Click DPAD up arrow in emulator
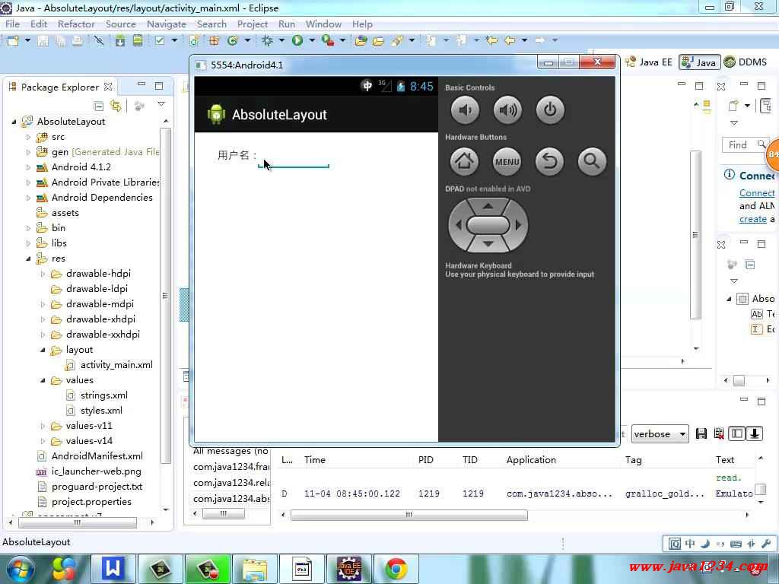This screenshot has height=584, width=779. pyautogui.click(x=488, y=205)
